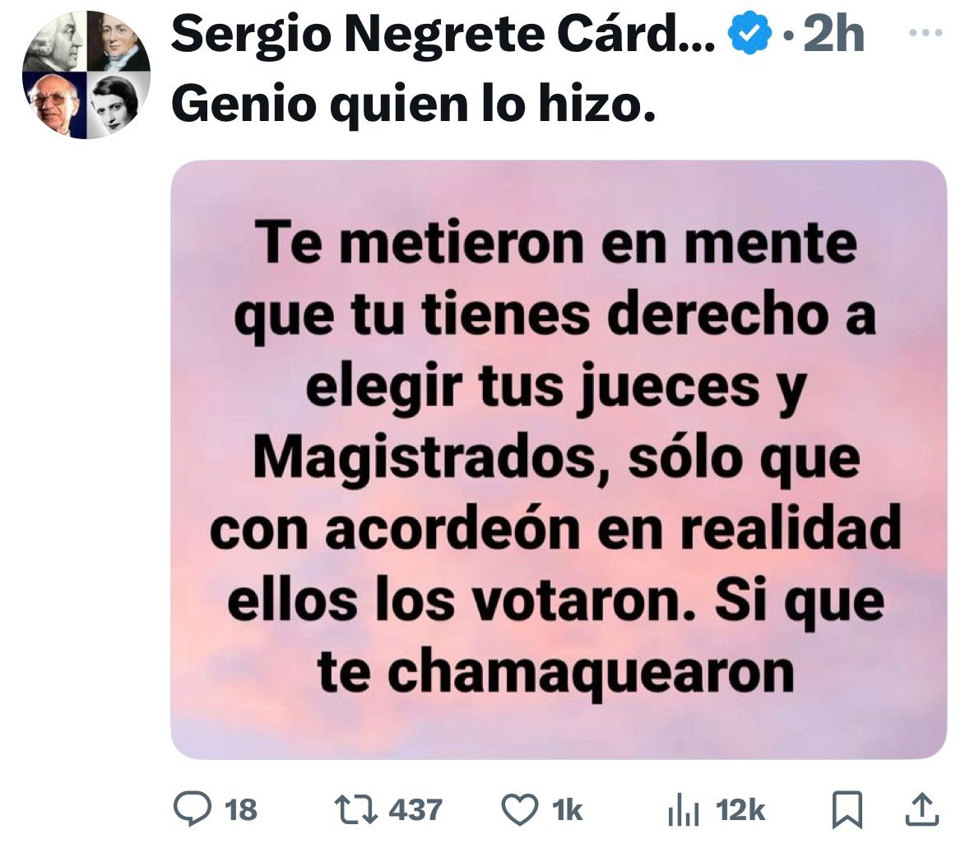Click the blue verified badge
The width and height of the screenshot is (970, 853).
click(750, 33)
